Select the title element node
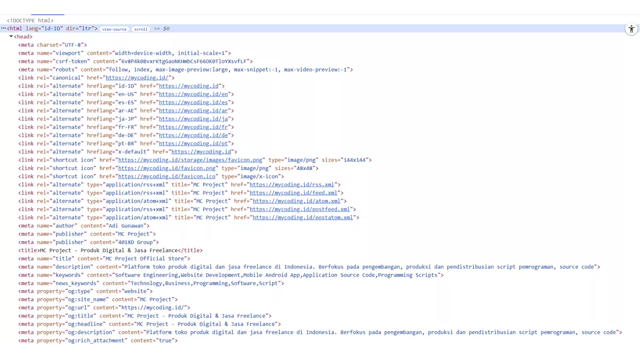This screenshot has width=640, height=360. [x=110, y=251]
